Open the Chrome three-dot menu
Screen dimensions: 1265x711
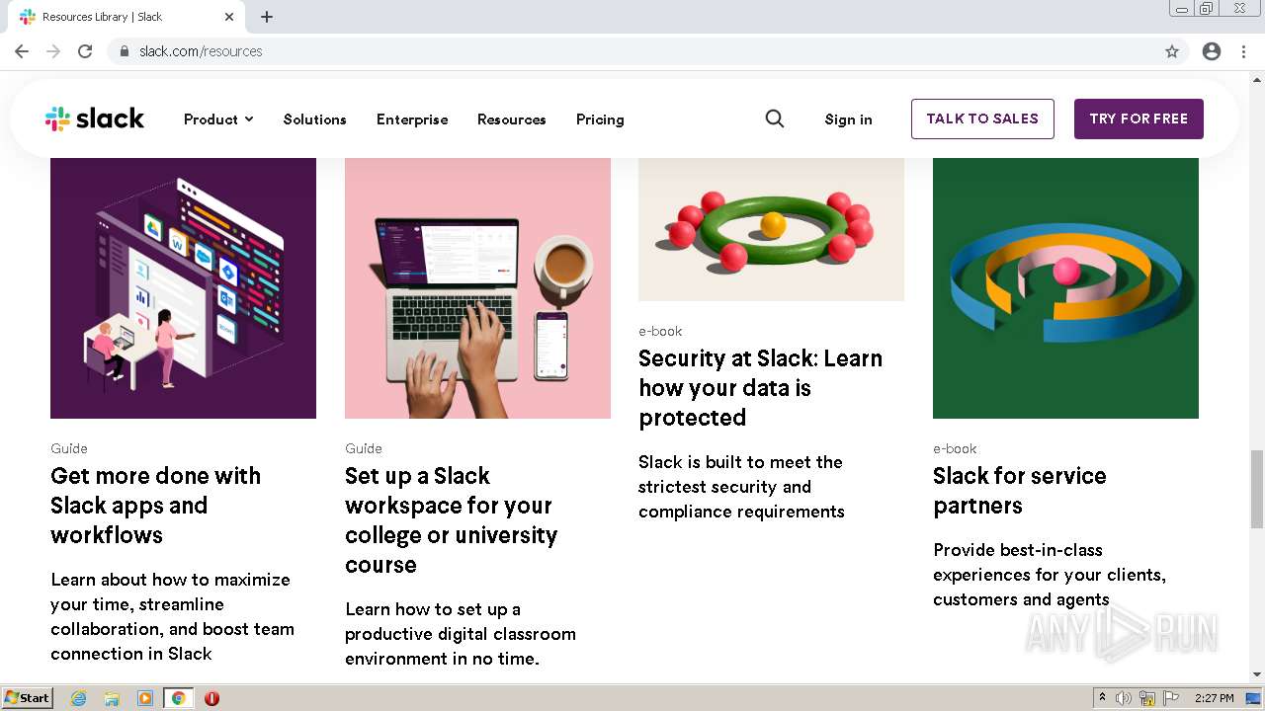tap(1243, 51)
